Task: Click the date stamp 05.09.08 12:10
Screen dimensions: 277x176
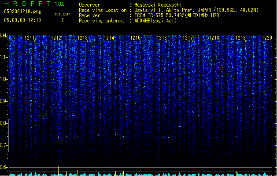Action: click(22, 20)
